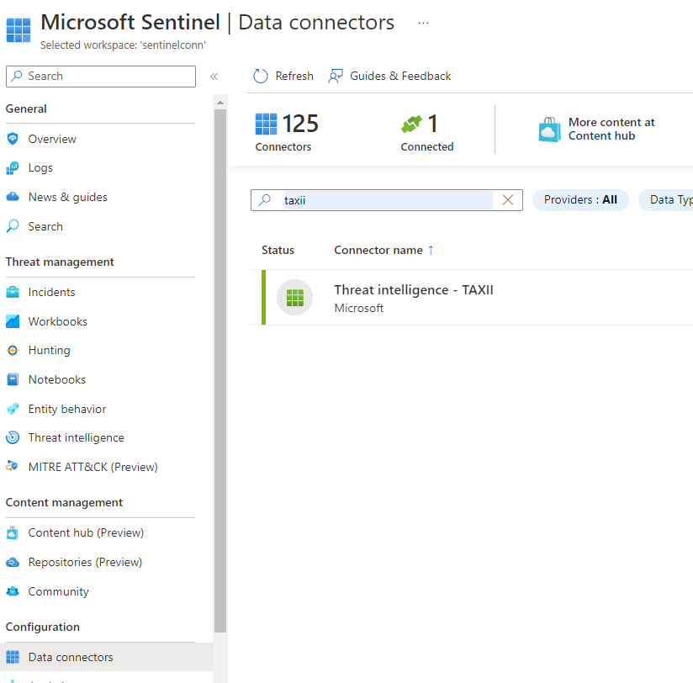
Task: Open the Providers : All filter
Action: point(580,200)
